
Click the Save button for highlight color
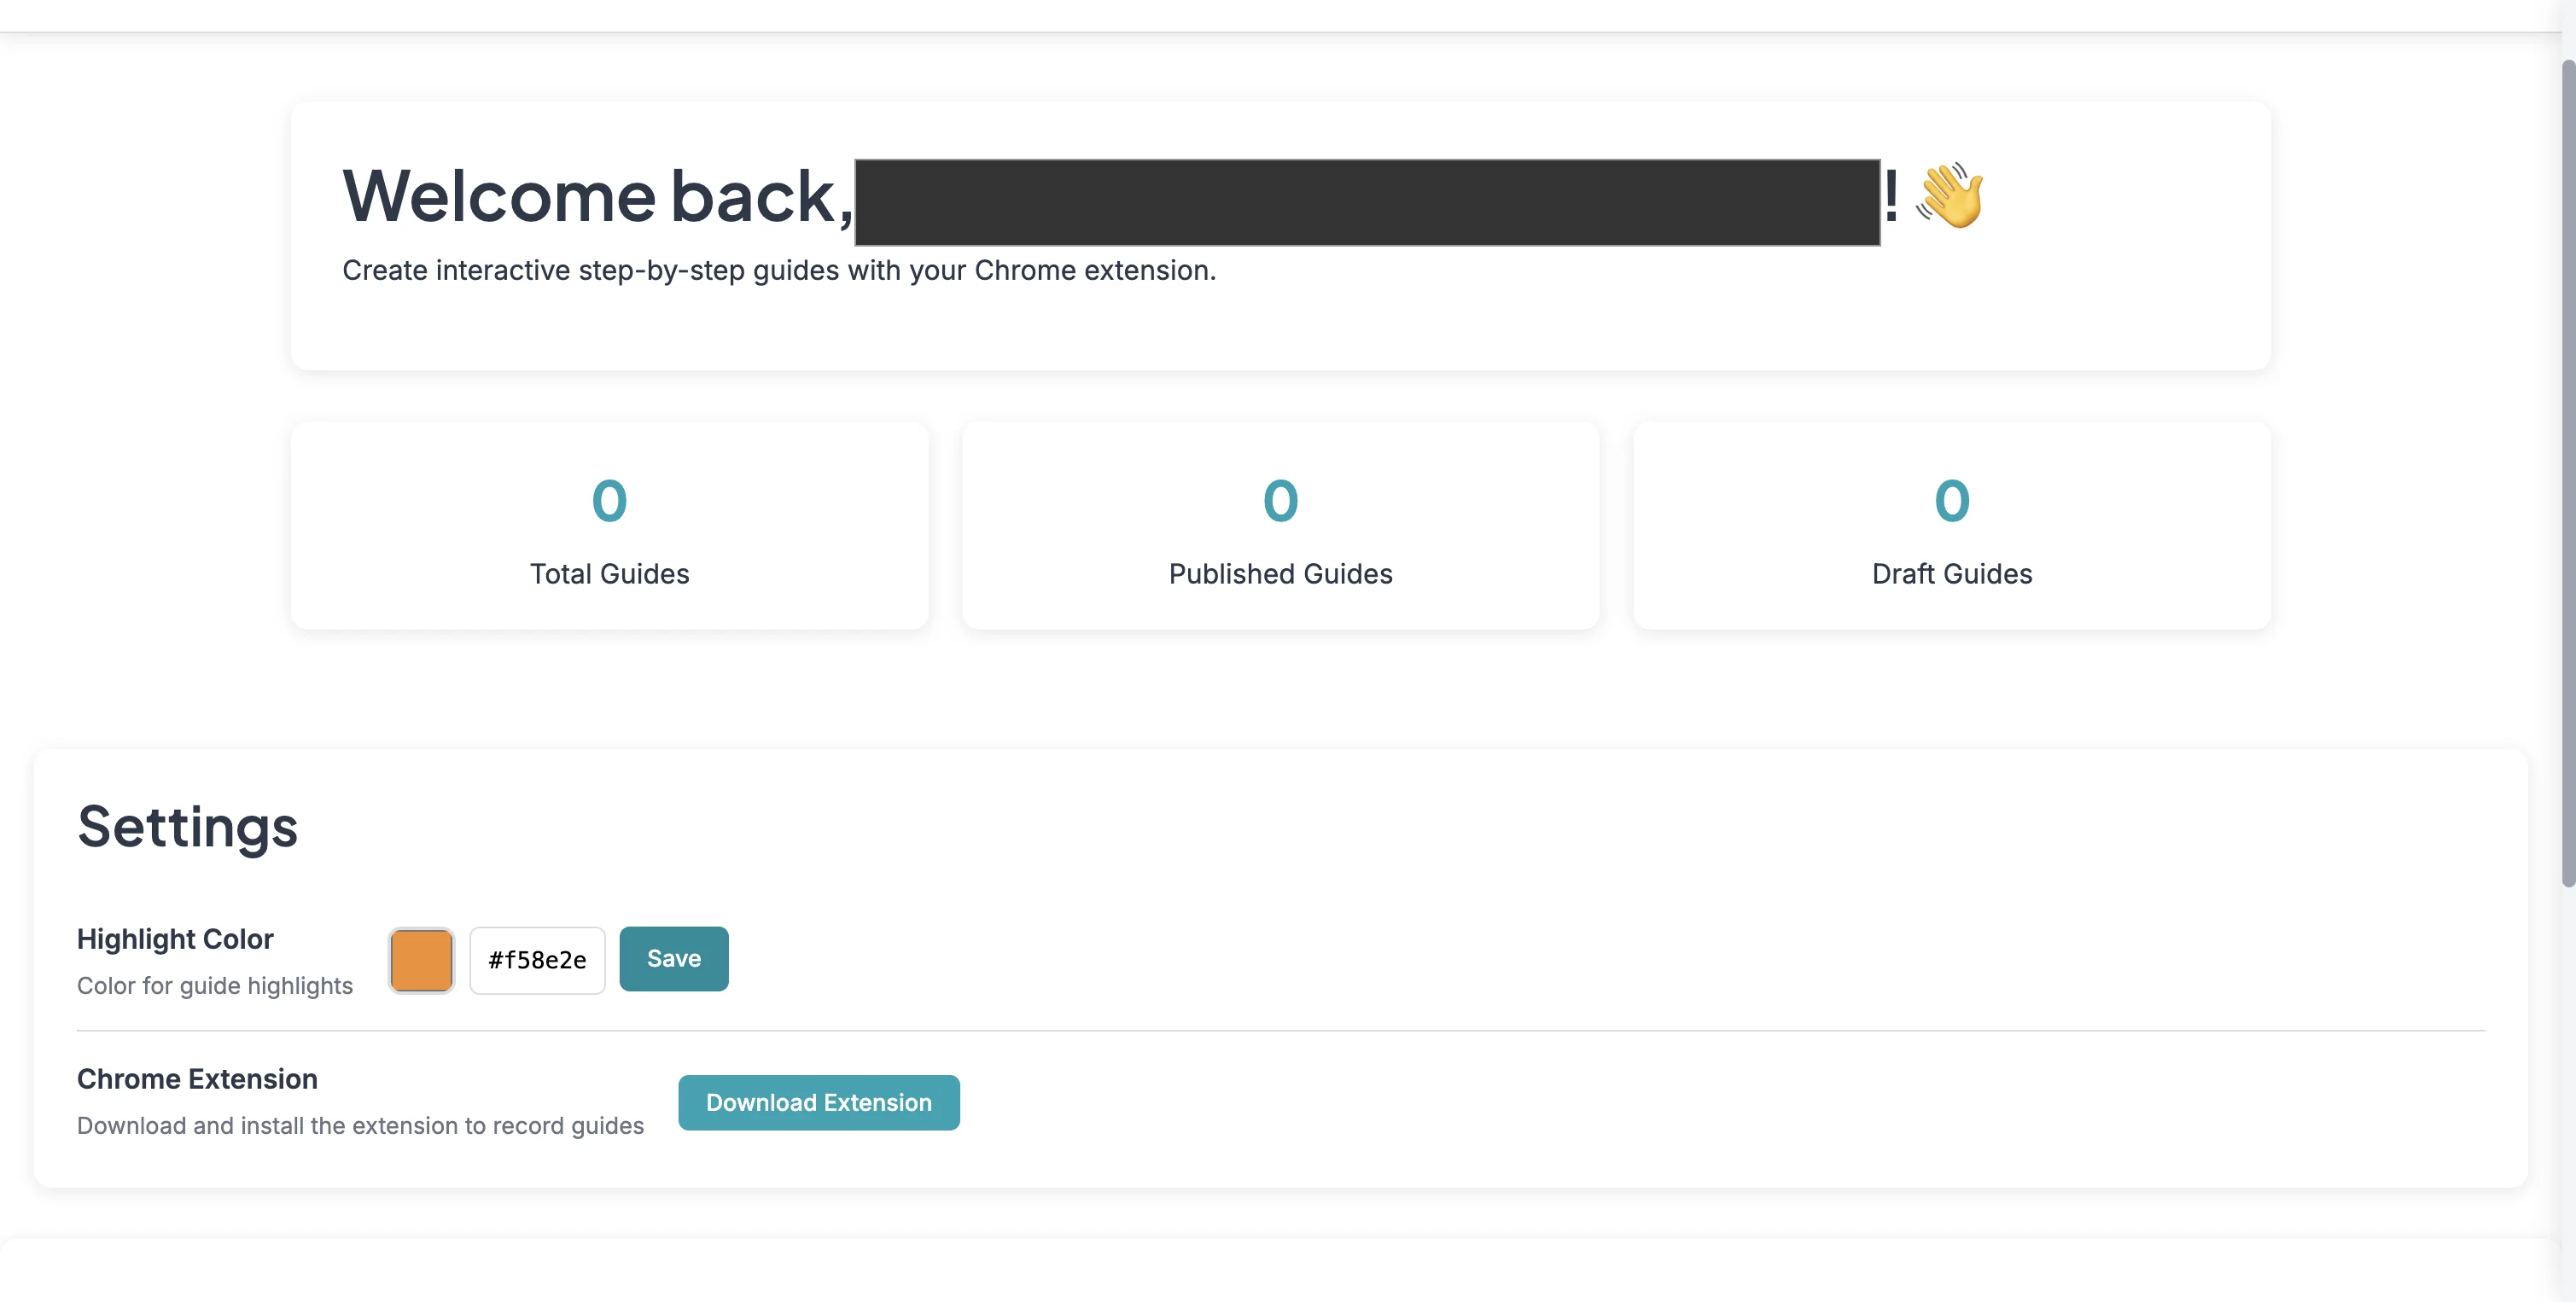pos(673,958)
